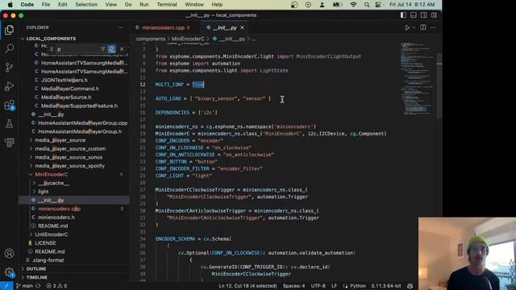Close the explorer find widget
This screenshot has height=290, width=516.
pos(122,49)
